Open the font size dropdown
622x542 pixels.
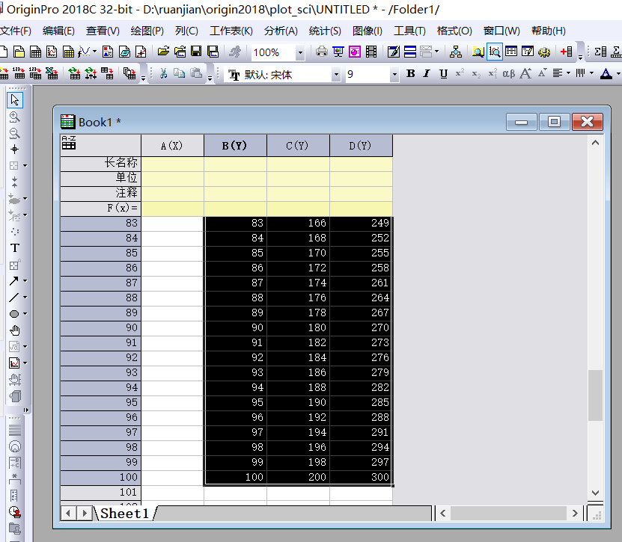coord(394,74)
